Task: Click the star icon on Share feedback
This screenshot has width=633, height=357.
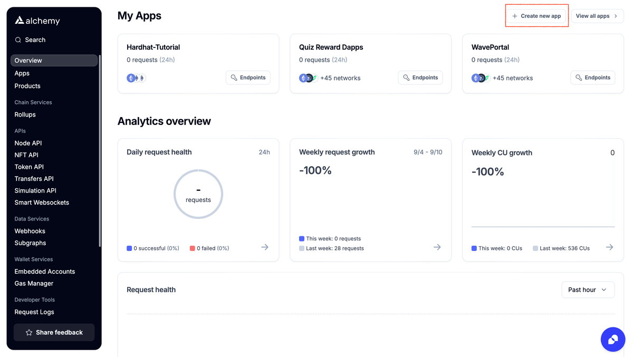Action: click(29, 333)
